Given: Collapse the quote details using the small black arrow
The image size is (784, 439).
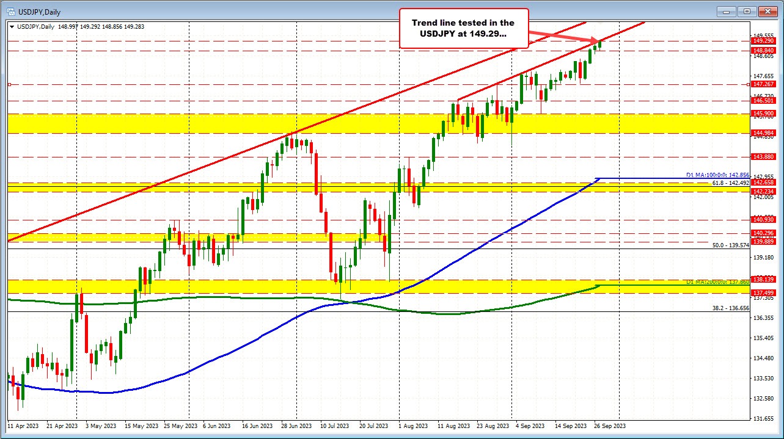Looking at the screenshot, I should [12, 27].
